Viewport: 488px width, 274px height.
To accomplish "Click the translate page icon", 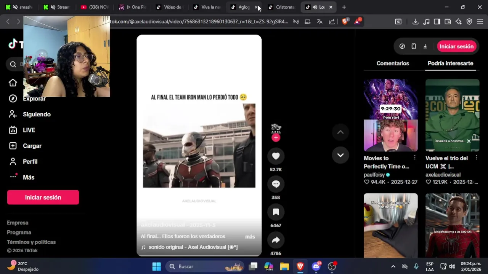I will point(319,22).
